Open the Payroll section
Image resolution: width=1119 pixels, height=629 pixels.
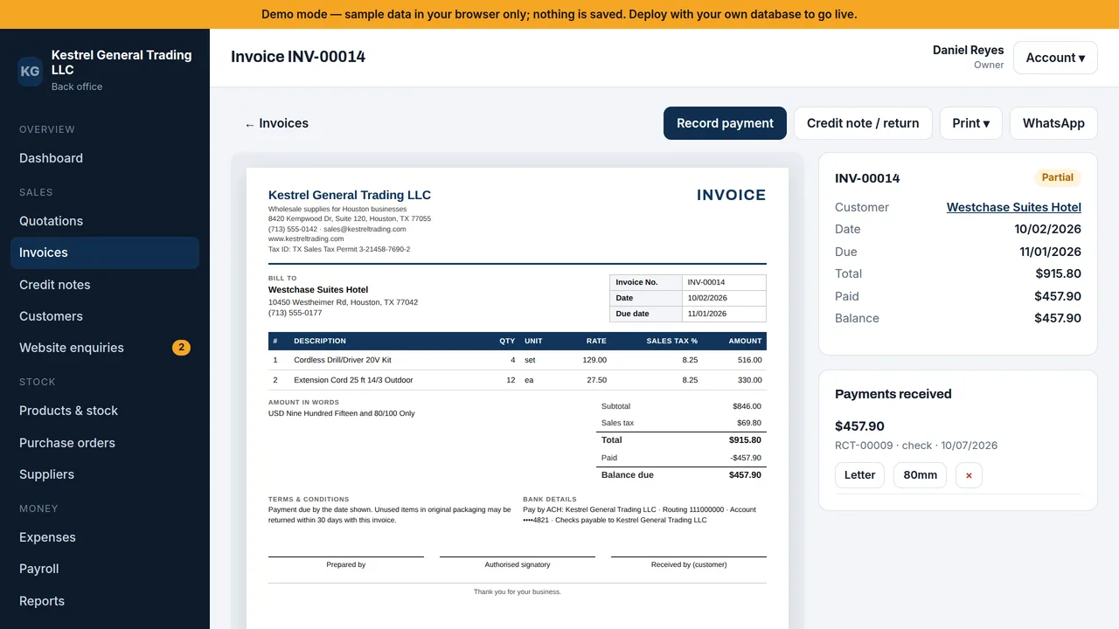[x=105, y=569]
